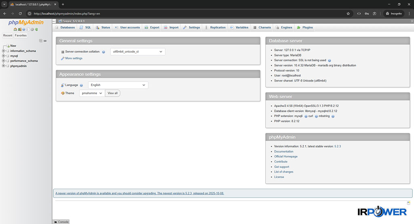Click the blue help icon next to Language
Viewport: 414px width, 224px height.
(x=81, y=85)
